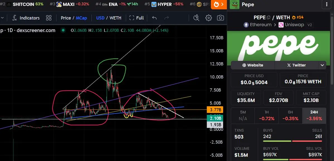Click the 2.10B green price label

point(215,118)
